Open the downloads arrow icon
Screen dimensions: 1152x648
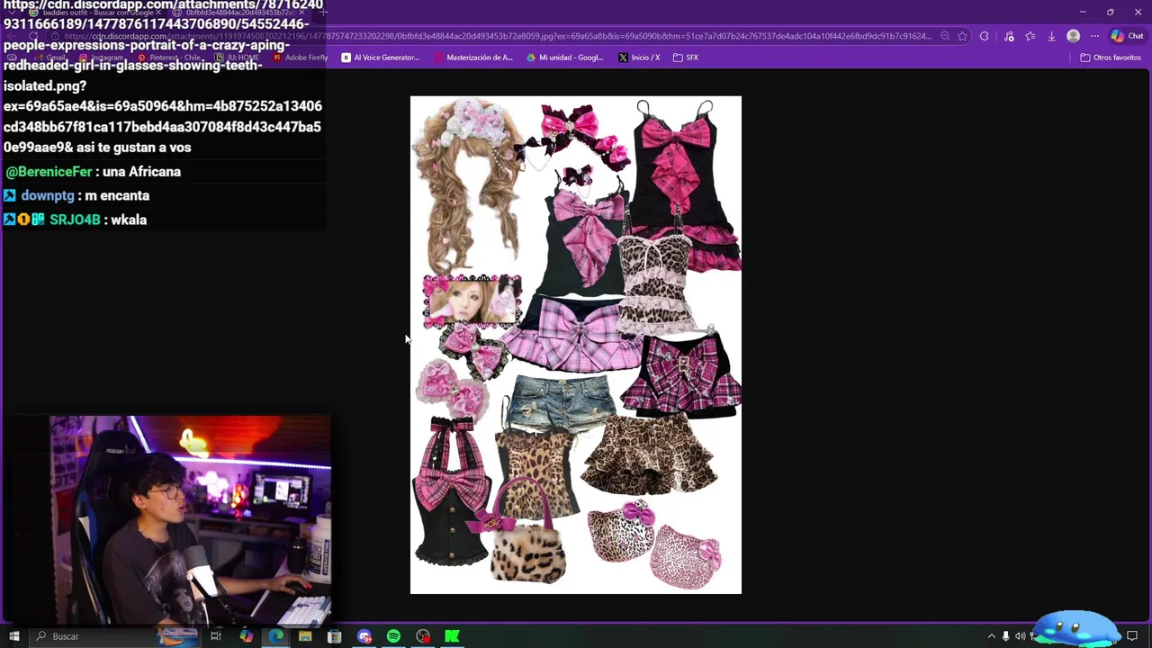click(1051, 36)
